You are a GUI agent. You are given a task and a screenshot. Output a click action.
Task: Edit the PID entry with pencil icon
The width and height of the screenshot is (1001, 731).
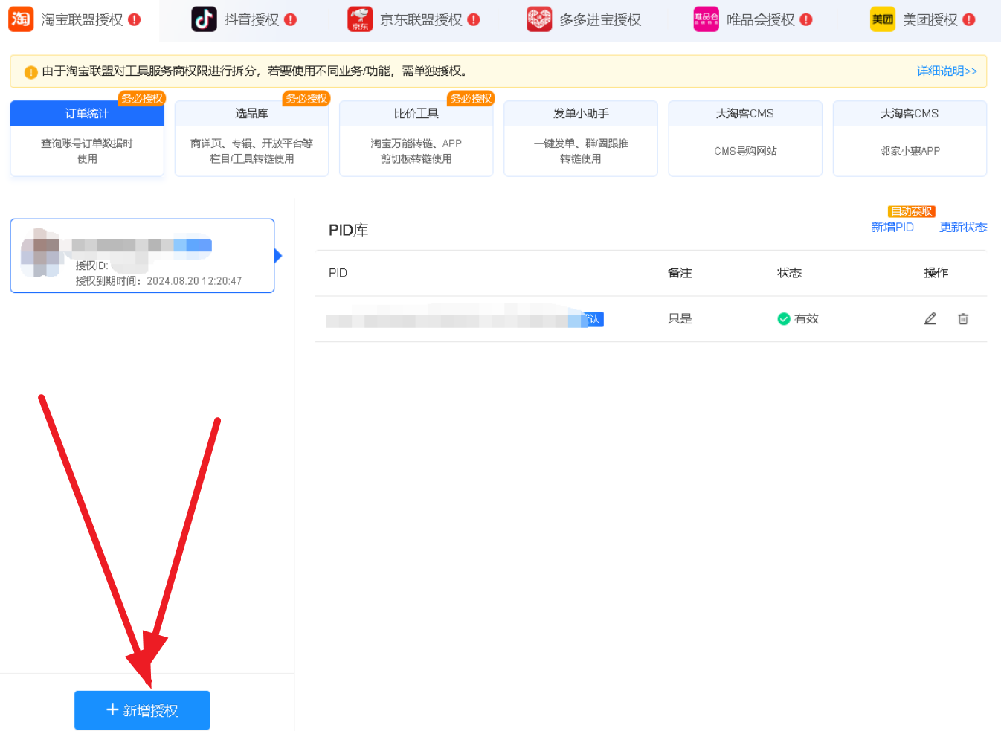(930, 319)
